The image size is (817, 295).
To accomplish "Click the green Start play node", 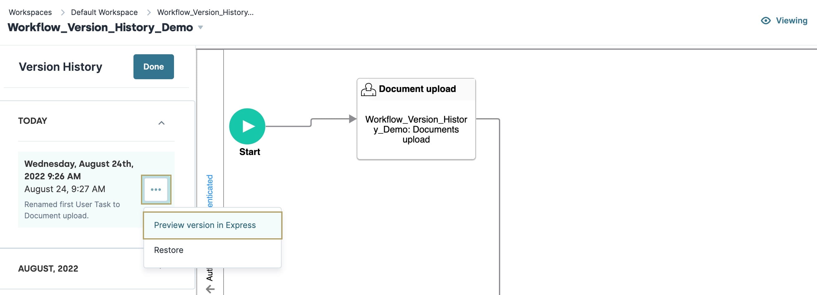I will 247,126.
